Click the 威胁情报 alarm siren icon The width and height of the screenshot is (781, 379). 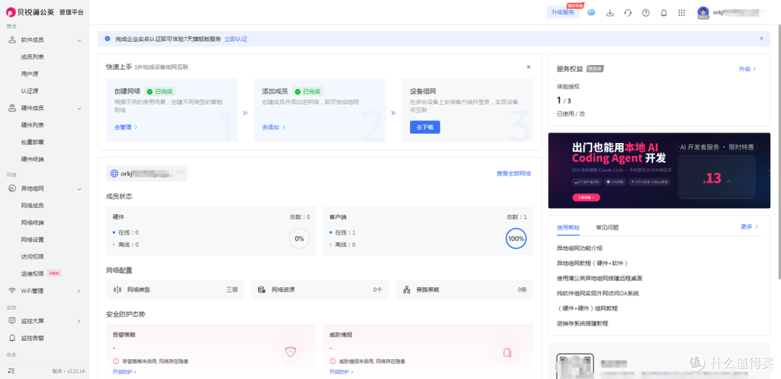pyautogui.click(x=506, y=352)
